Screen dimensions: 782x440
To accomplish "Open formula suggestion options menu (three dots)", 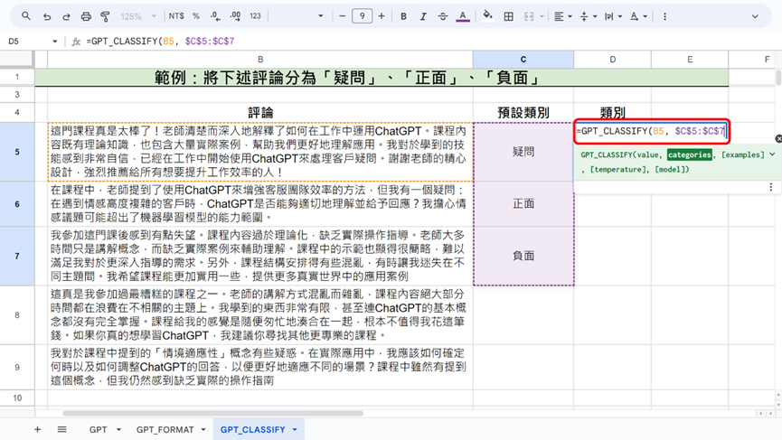I will coord(771,187).
